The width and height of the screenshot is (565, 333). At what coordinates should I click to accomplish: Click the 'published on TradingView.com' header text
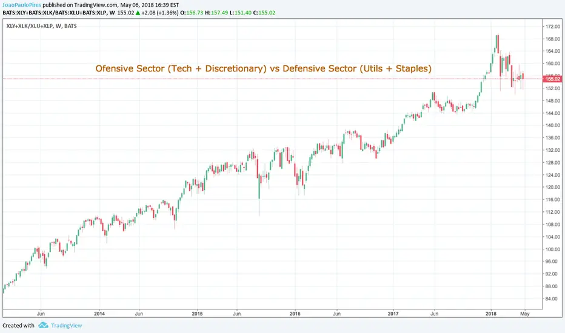click(80, 5)
